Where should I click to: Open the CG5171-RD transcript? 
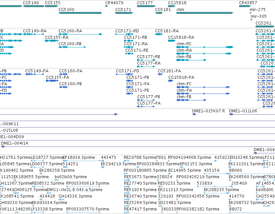pyautogui.click(x=124, y=34)
